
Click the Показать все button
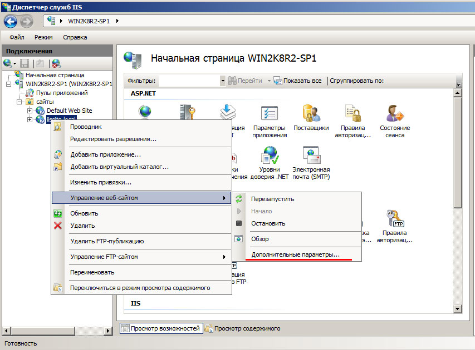pos(297,81)
